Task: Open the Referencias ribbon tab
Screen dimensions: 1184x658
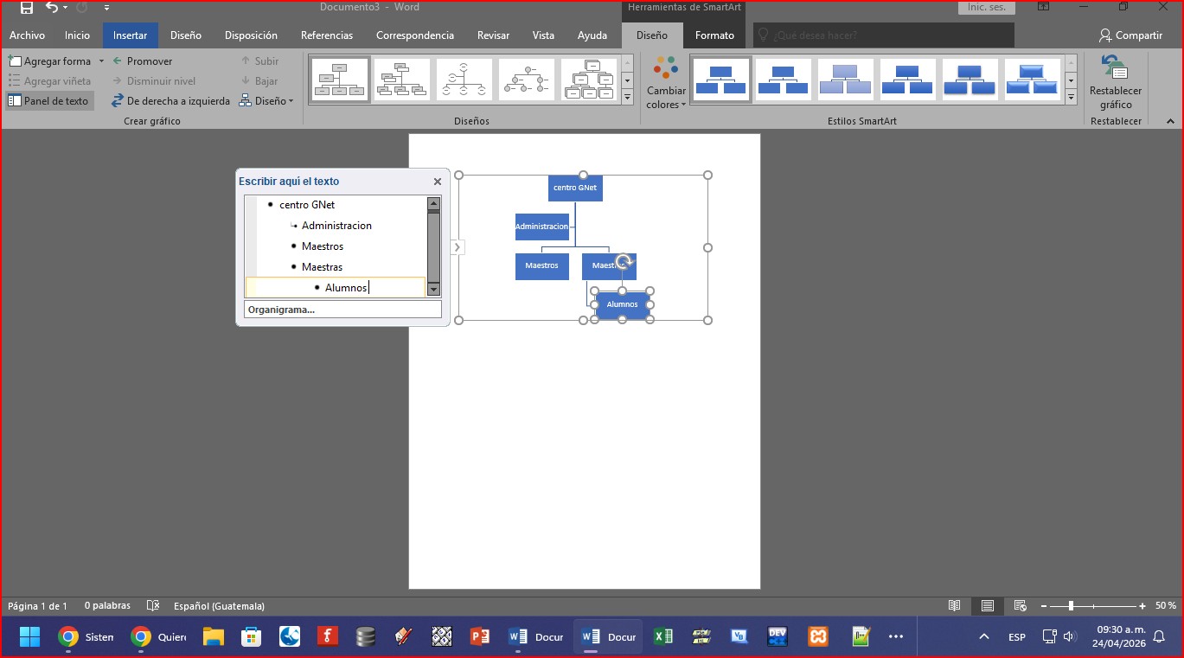Action: pos(326,35)
